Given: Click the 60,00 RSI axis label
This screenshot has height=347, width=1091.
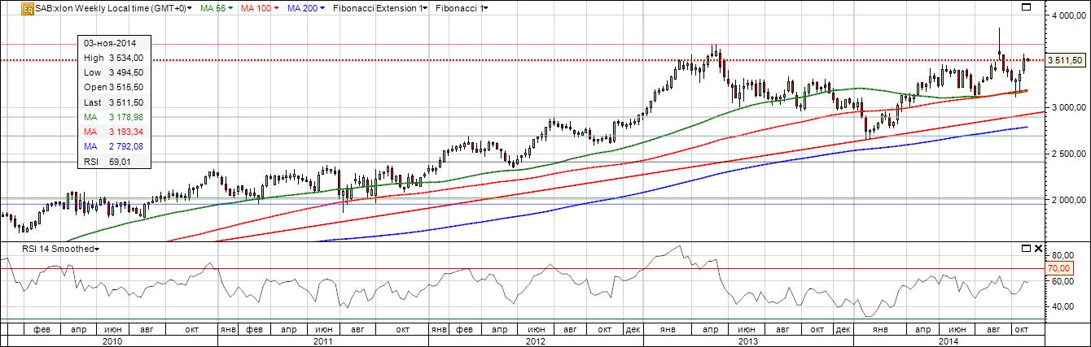Looking at the screenshot, I should 1061,281.
